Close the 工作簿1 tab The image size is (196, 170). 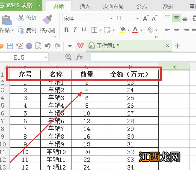(167, 46)
